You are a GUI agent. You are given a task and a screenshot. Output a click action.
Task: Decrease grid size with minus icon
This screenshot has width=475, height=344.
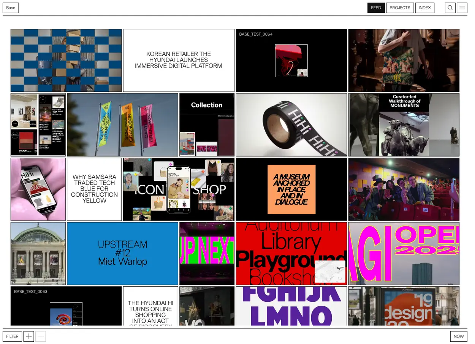tap(41, 336)
